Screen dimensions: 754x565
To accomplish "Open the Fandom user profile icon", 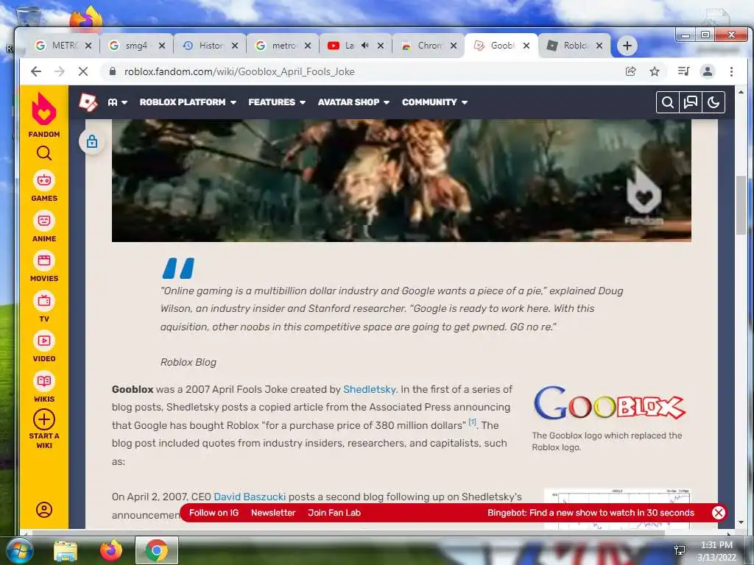I will point(43,510).
